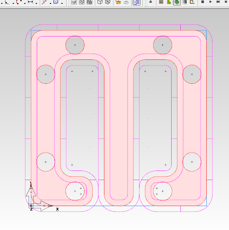Toggle the blue stepped-line toolpath display button

(x=136, y=2)
